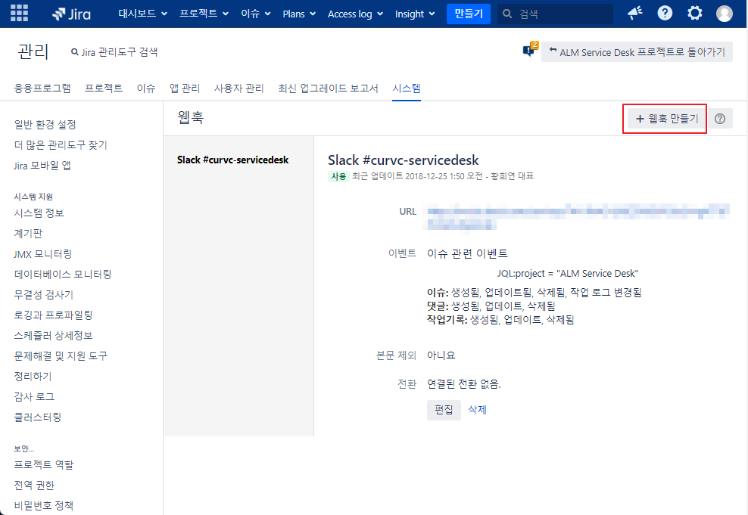Expand the Access log dropdown
Image resolution: width=748 pixels, height=515 pixels.
pos(355,14)
